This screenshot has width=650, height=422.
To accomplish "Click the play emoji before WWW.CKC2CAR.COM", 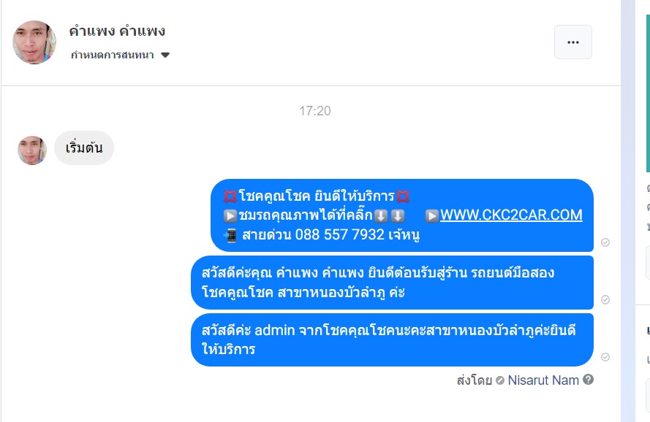I will (431, 216).
